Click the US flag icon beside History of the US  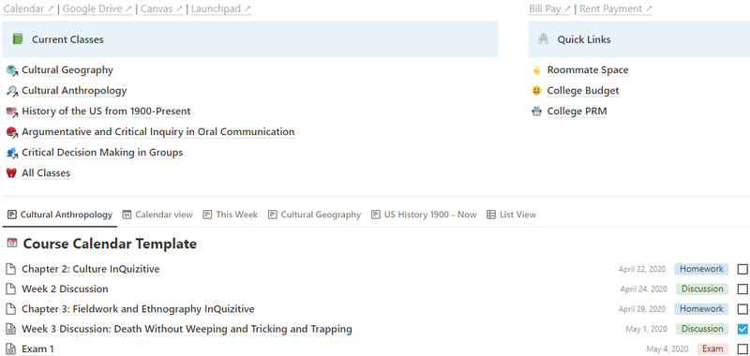(x=12, y=111)
